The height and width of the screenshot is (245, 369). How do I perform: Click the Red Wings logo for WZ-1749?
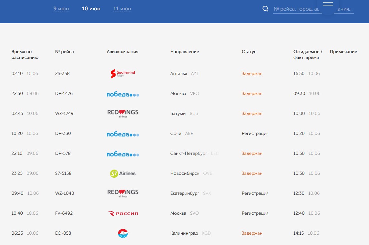coord(123,114)
